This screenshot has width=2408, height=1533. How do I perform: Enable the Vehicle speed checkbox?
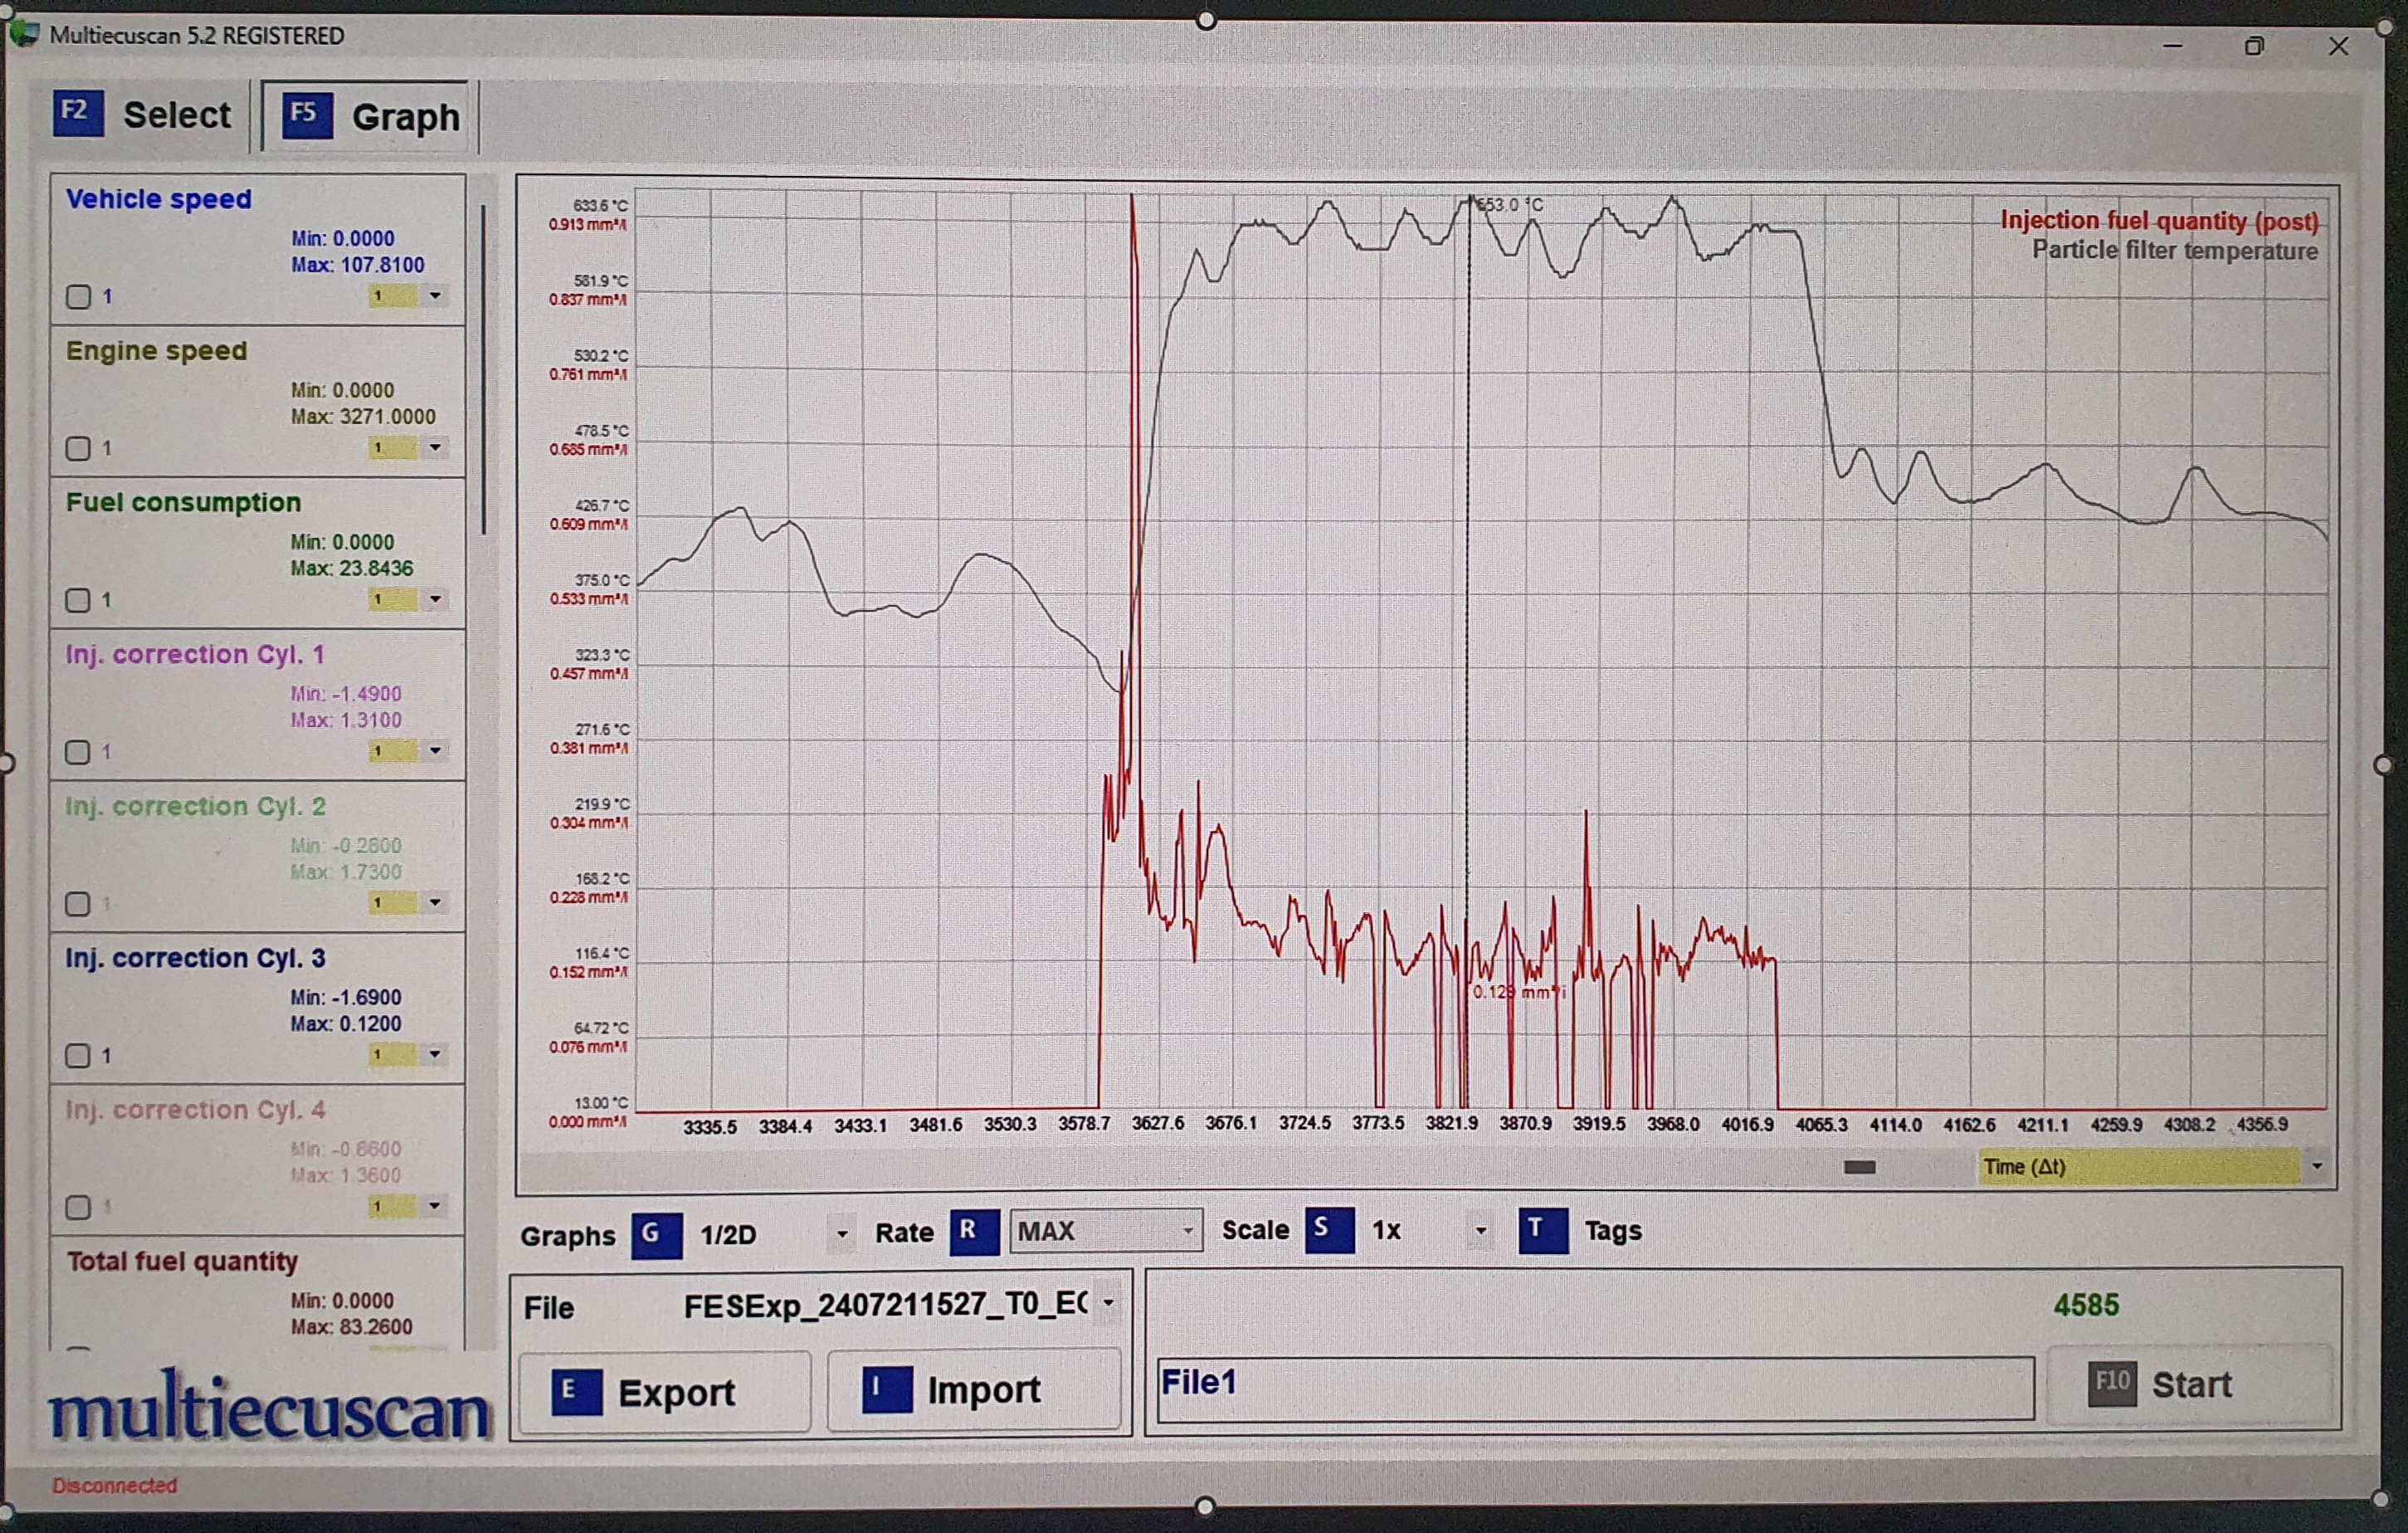pos(78,297)
